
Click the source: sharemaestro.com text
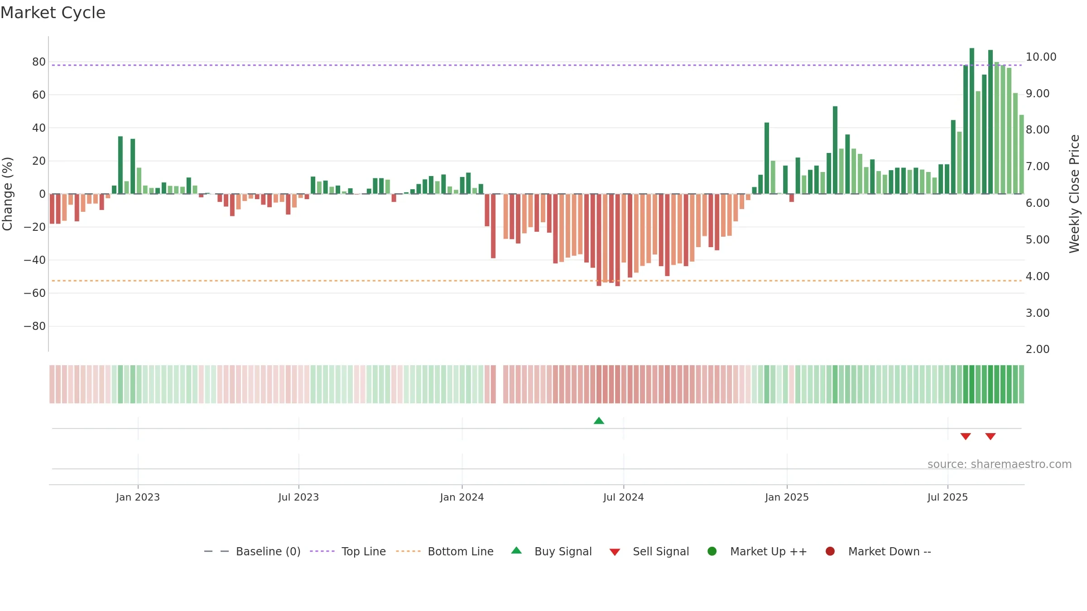point(1000,464)
